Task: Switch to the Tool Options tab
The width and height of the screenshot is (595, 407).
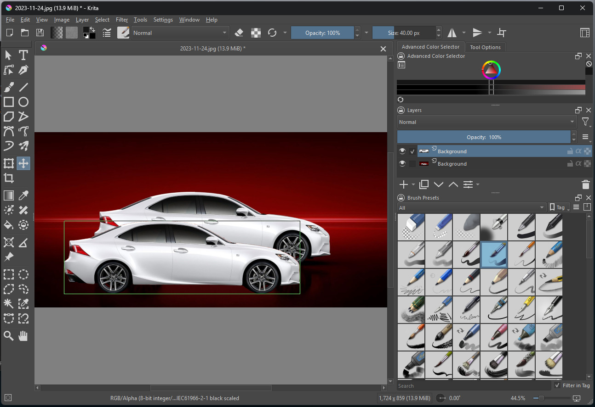Action: (x=485, y=47)
